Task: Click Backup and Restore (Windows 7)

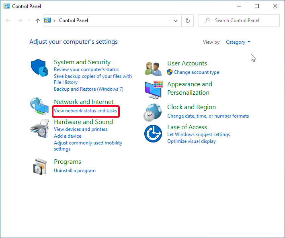Action: [88, 89]
